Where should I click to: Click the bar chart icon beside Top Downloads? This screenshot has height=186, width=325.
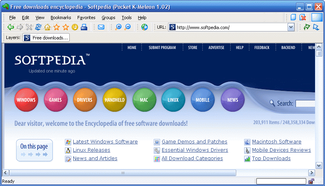[x=247, y=159]
